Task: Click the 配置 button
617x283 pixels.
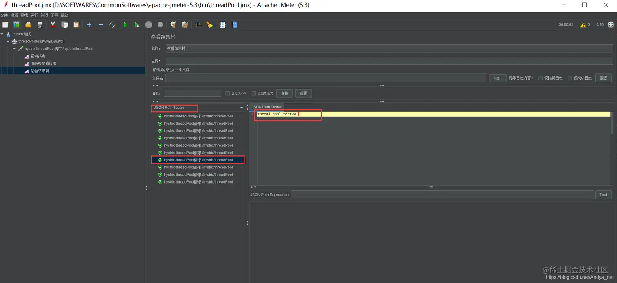Action: pos(604,78)
